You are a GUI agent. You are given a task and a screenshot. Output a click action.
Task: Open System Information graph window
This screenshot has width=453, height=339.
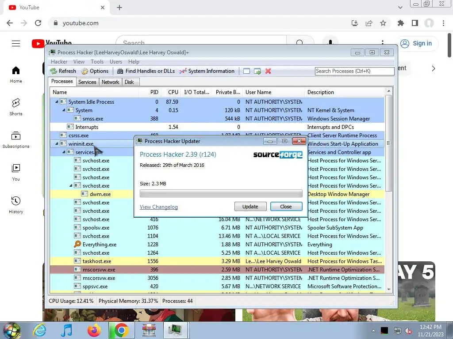point(207,71)
